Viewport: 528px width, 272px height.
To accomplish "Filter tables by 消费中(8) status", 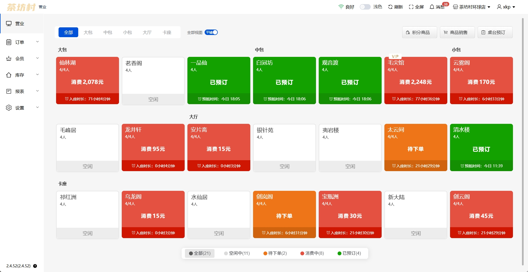I will click(x=312, y=253).
